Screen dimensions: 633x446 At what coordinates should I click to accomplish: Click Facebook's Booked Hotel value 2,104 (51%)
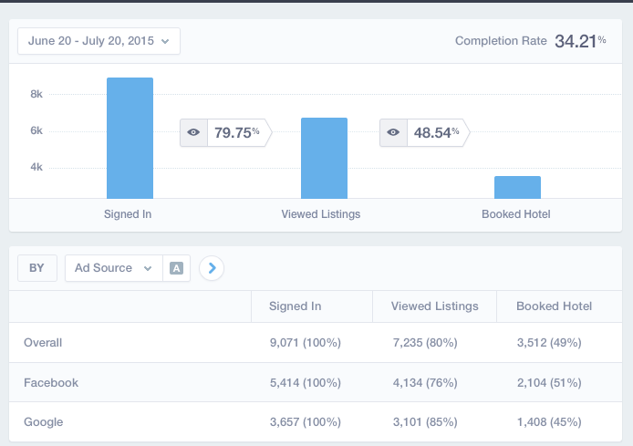[548, 383]
